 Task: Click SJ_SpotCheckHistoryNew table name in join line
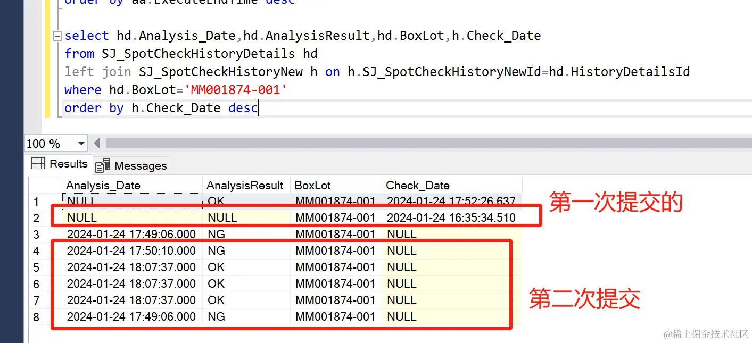221,72
